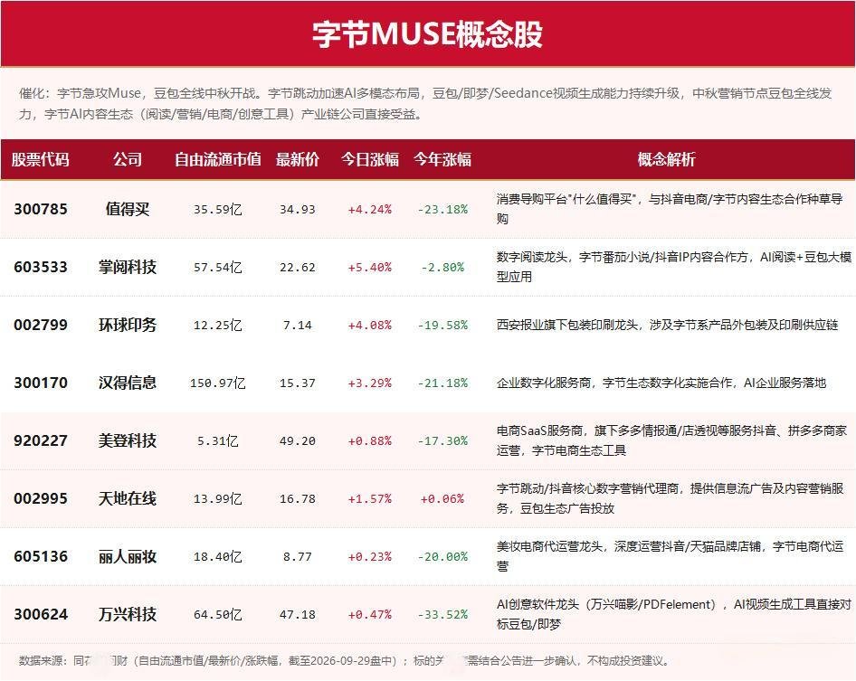
Task: Select the 自由流通市值 column header
Action: [217, 159]
